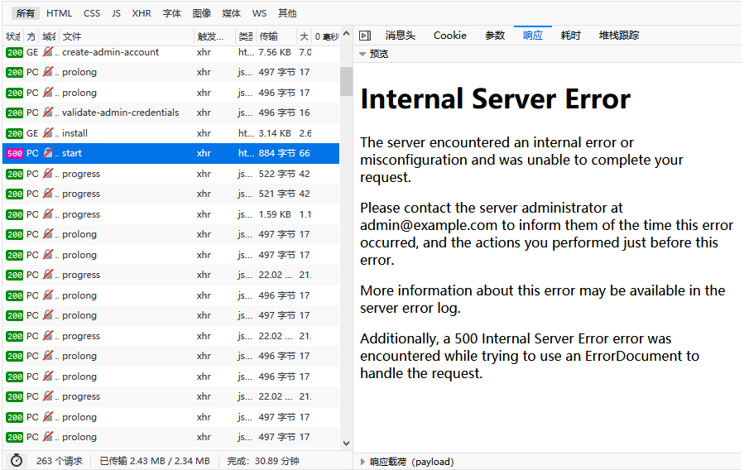
Task: Click insecure lock icon on validate-admin-credentials row
Action: click(48, 113)
